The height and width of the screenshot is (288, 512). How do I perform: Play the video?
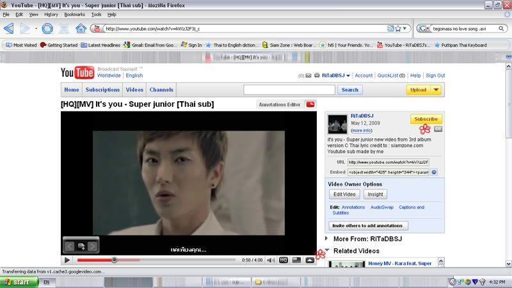(67, 260)
